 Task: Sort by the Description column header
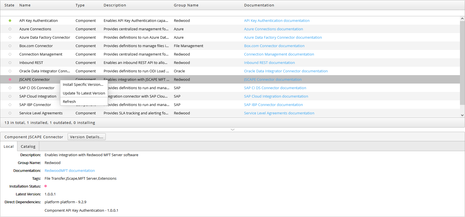115,5
